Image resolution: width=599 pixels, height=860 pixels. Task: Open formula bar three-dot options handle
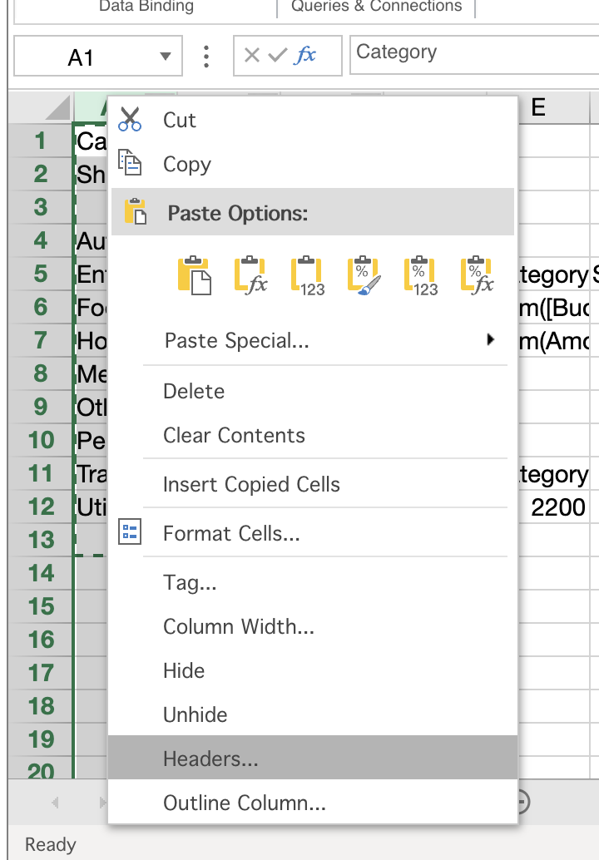coord(206,56)
